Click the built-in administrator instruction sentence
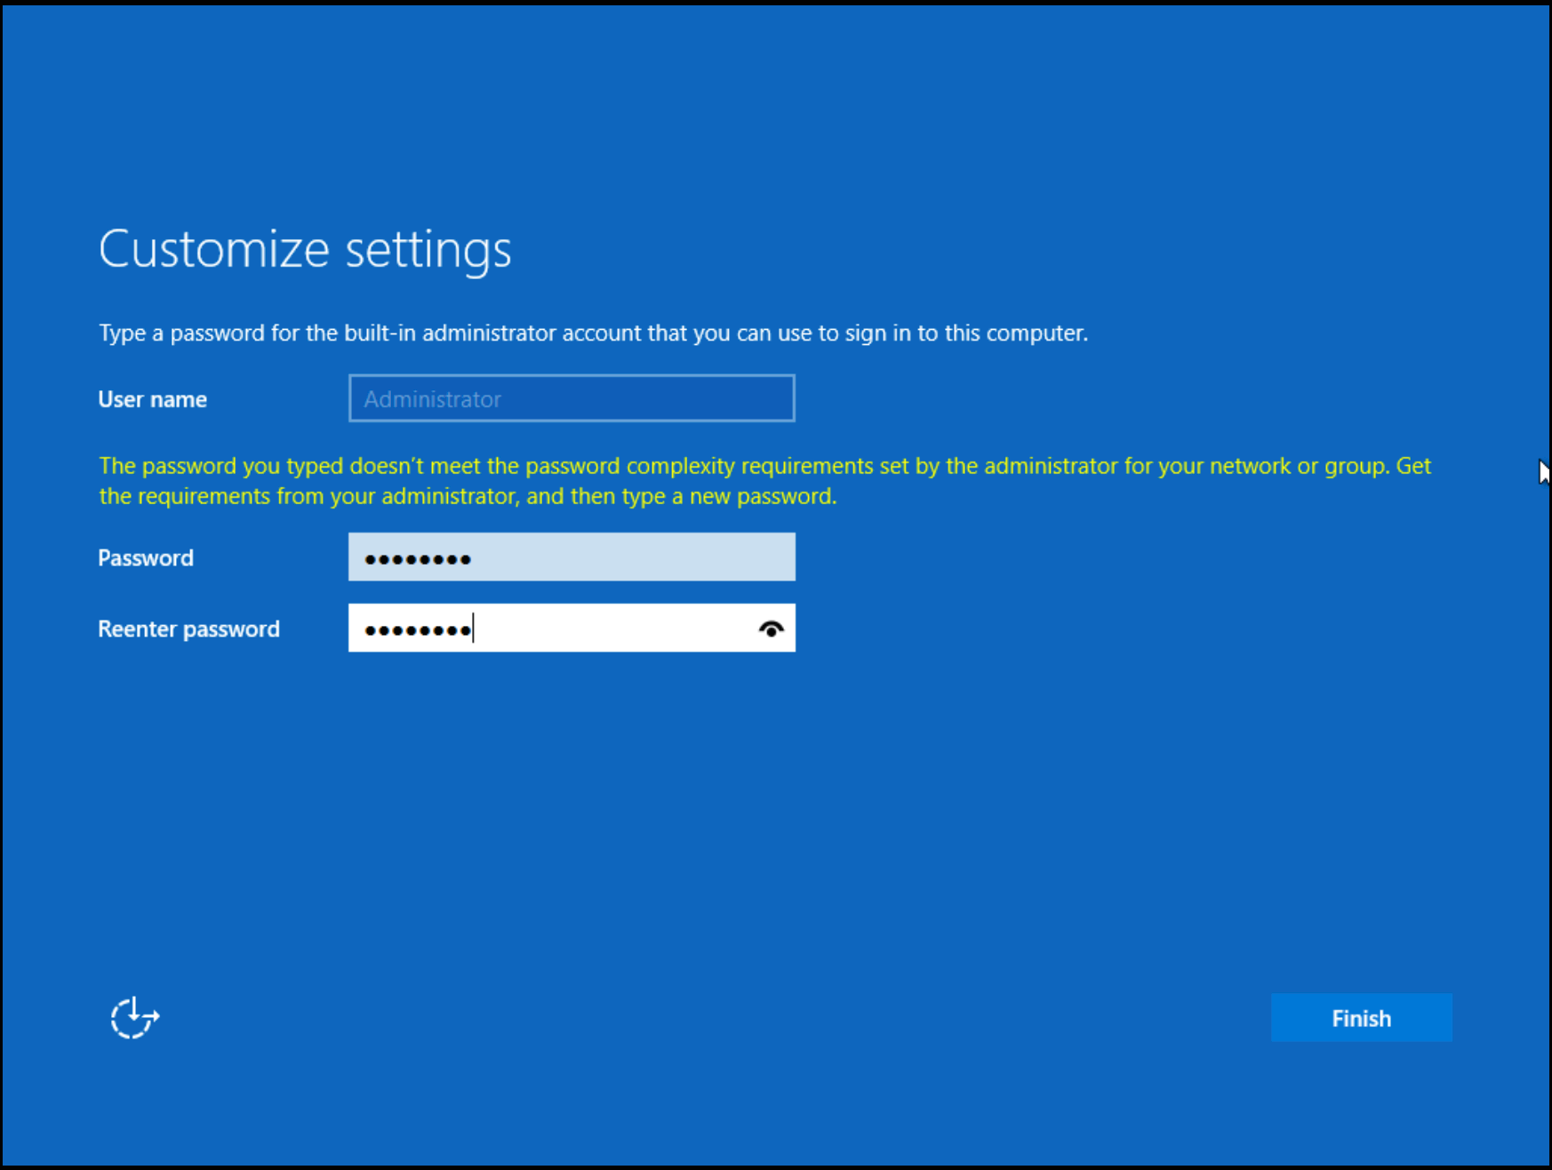The image size is (1552, 1170). (x=593, y=333)
